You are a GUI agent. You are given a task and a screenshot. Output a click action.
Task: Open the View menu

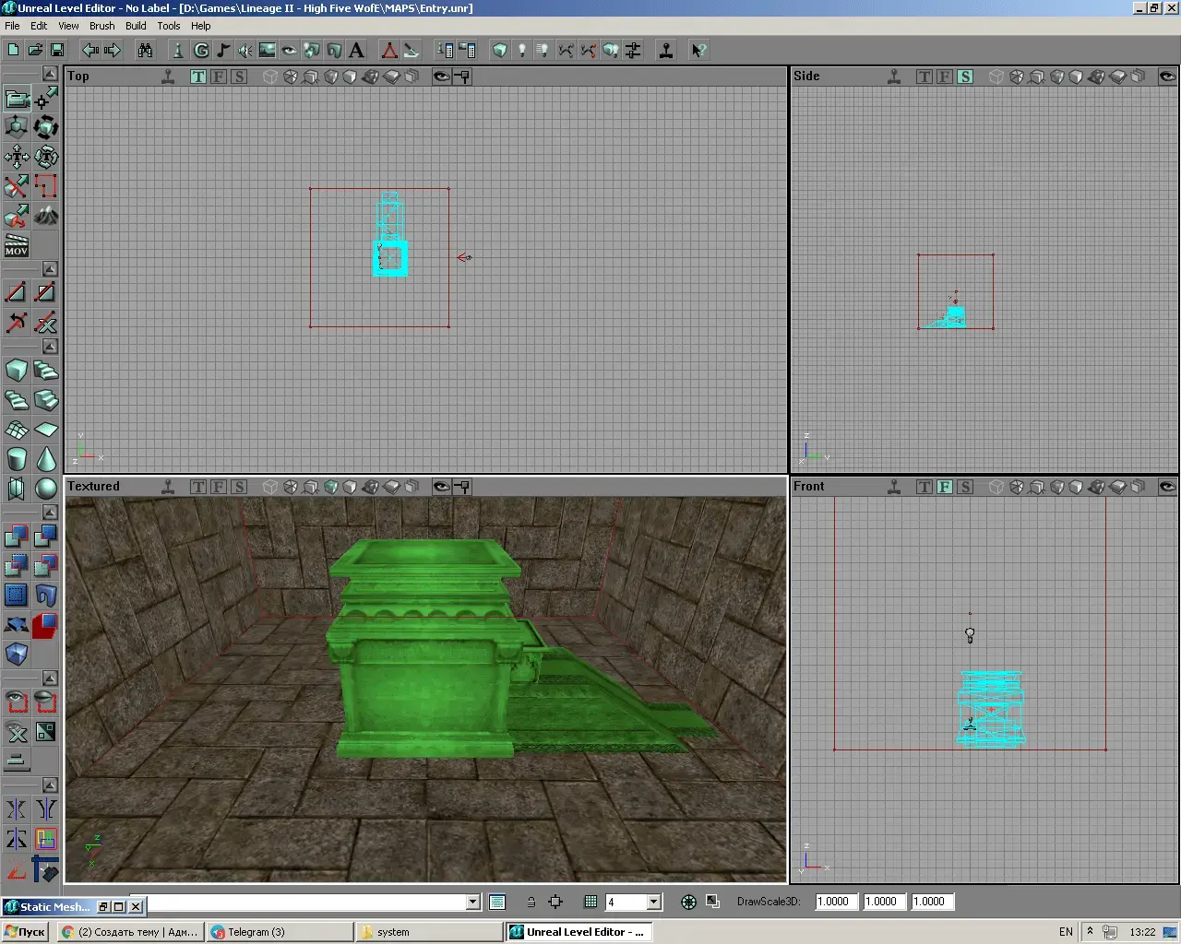tap(69, 26)
